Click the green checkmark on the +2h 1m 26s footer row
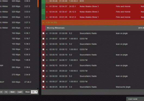This screenshot has width=144, height=101. (x=43, y=22)
